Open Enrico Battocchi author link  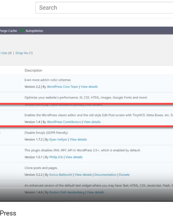pyautogui.click(x=61, y=175)
